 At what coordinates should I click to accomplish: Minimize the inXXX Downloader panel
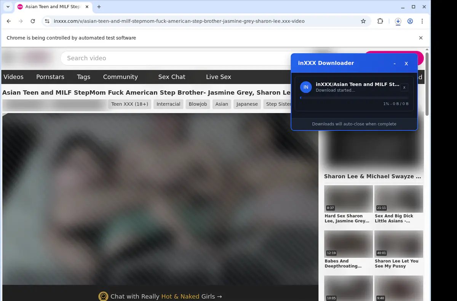pos(395,64)
